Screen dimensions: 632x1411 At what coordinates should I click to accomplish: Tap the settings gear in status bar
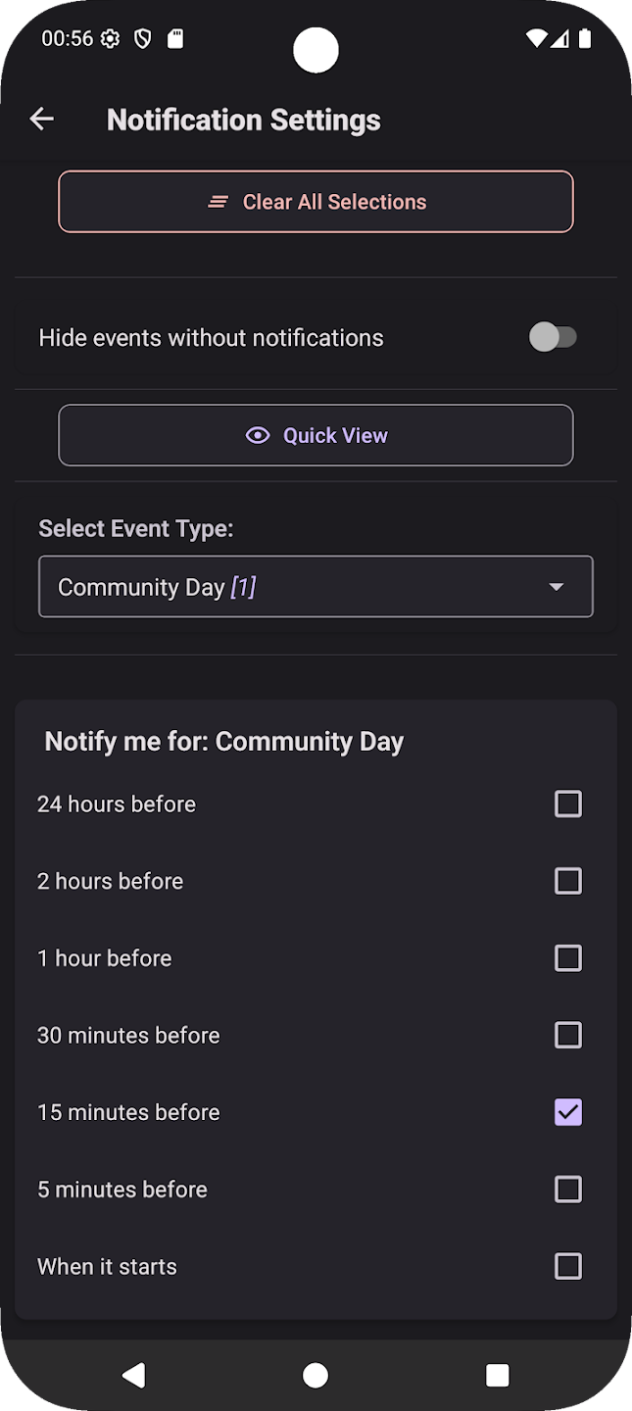(111, 39)
